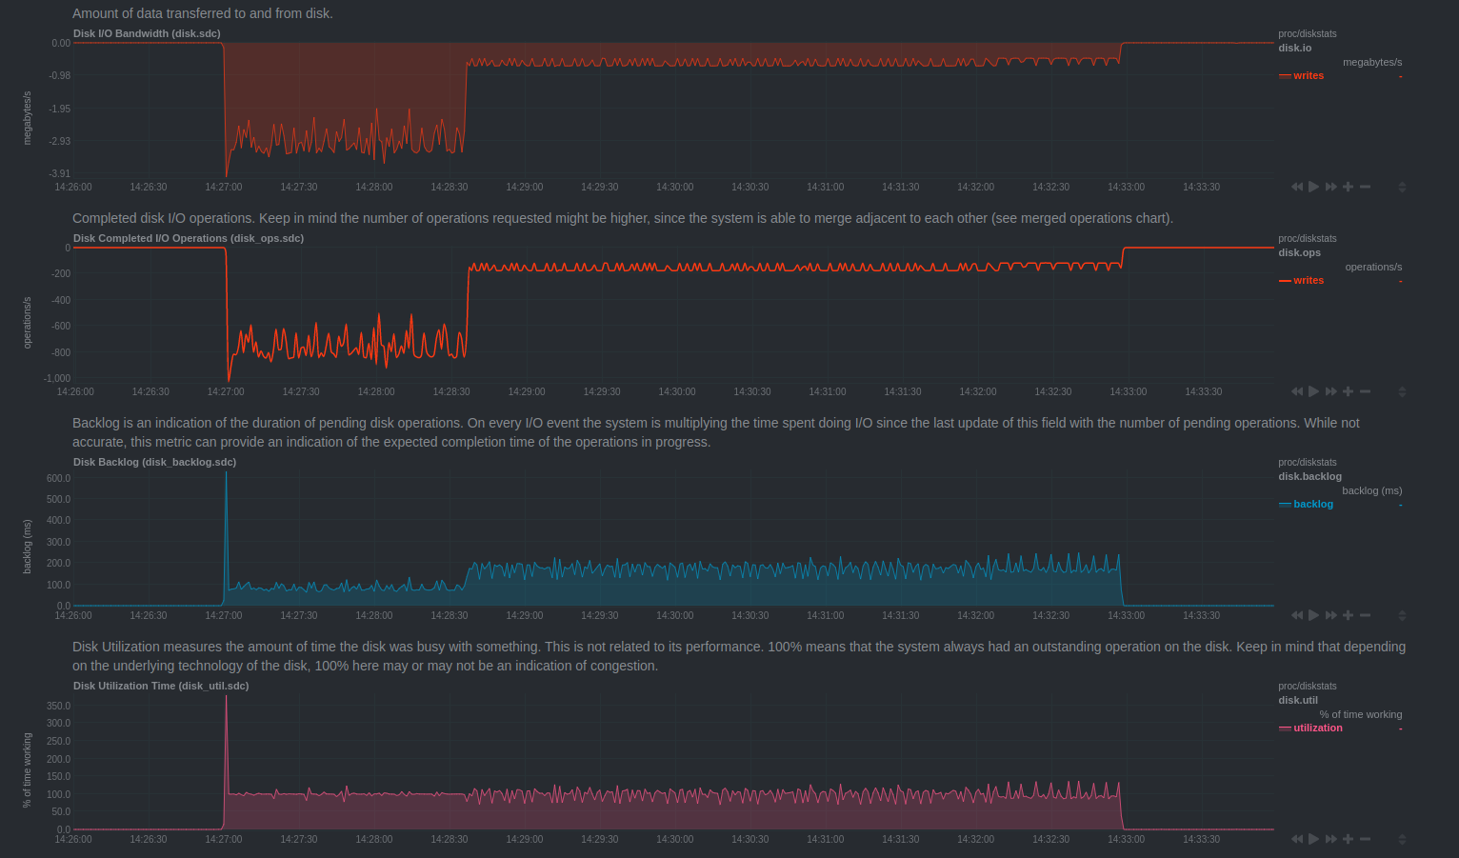Toggle the writes legend under disk.io
Viewport: 1459px width, 858px height.
coord(1308,75)
